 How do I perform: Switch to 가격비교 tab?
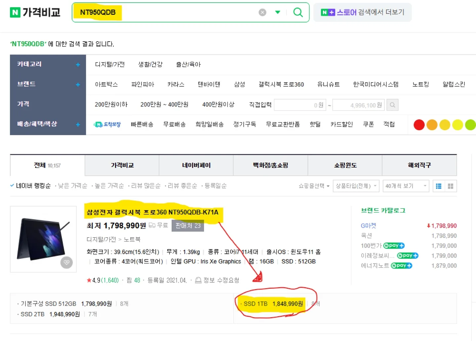pos(122,165)
